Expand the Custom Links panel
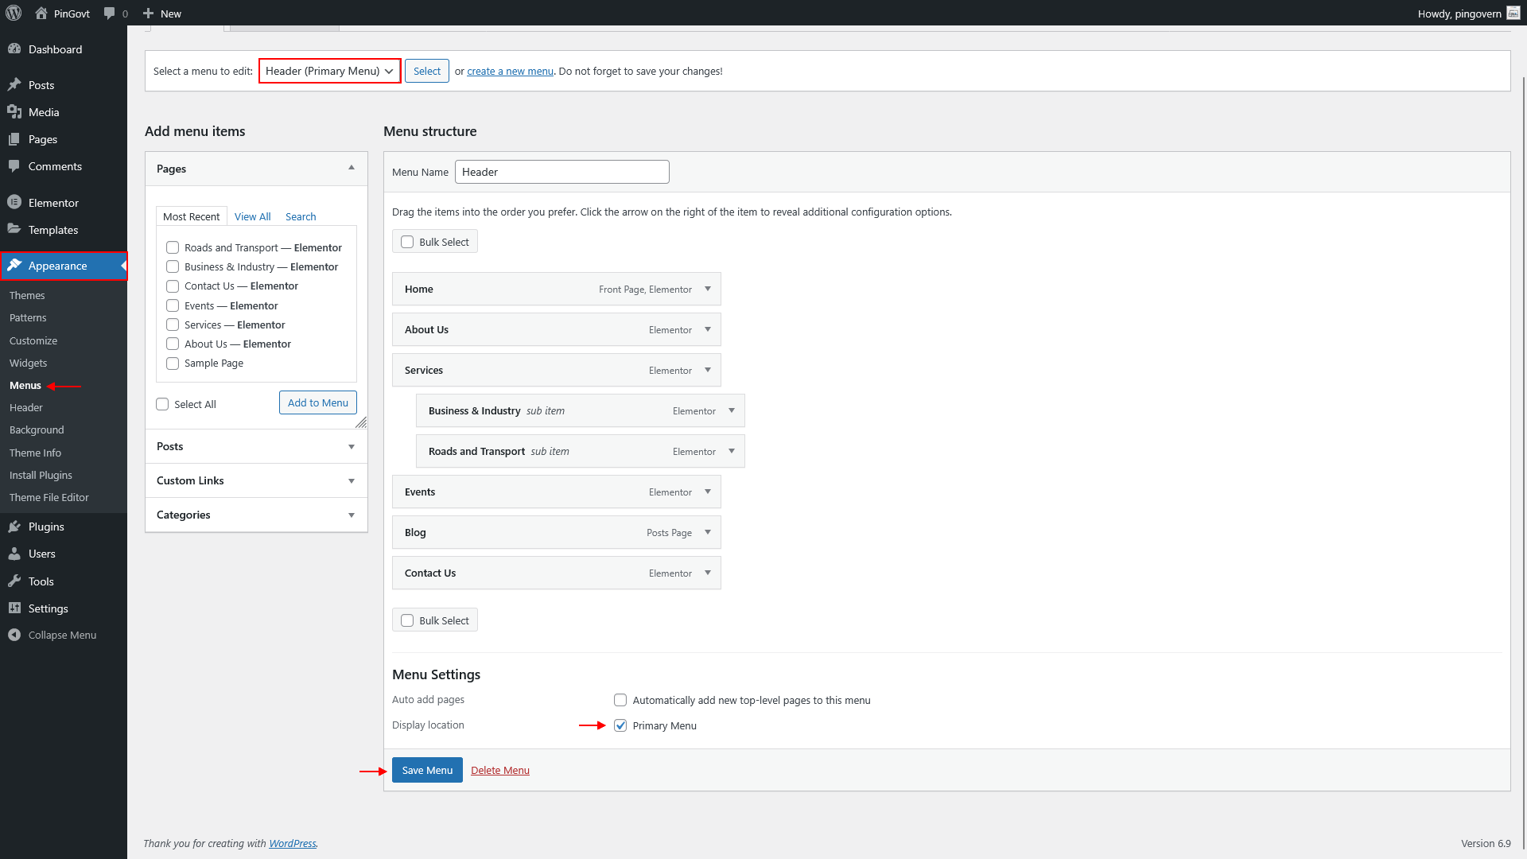The height and width of the screenshot is (859, 1527). pos(256,480)
